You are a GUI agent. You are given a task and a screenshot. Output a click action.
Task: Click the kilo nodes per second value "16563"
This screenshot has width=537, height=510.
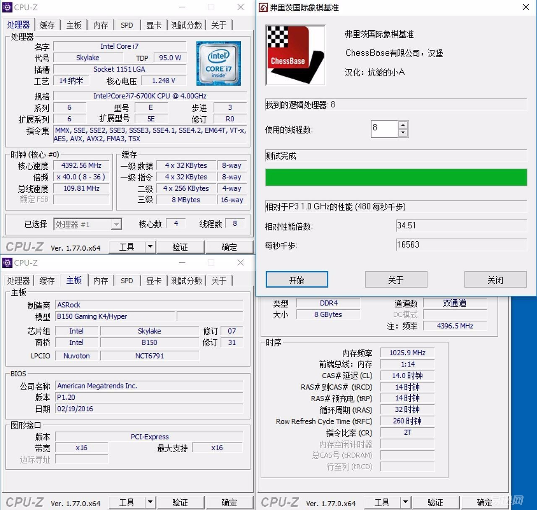pyautogui.click(x=461, y=245)
